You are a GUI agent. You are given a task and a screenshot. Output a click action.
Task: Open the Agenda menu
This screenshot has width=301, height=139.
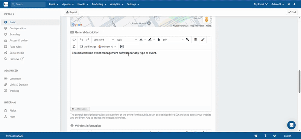(x=68, y=4)
